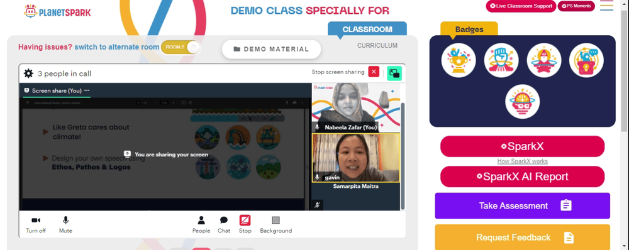629x250 pixels.
Task: Turn off the camera
Action: click(x=36, y=225)
